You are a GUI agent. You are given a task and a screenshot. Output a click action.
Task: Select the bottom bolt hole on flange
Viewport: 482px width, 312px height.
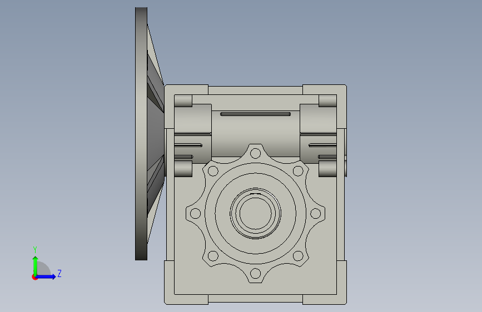255,273
